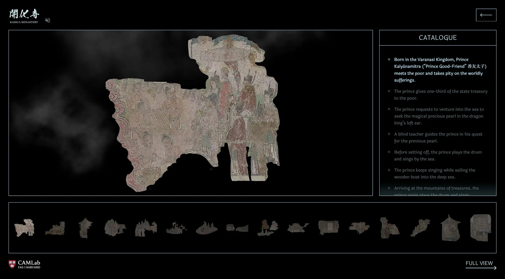Screen dimensions: 505x279
Task: Select the eleventh rectangular fragment thumbnail
Action: pos(329,228)
